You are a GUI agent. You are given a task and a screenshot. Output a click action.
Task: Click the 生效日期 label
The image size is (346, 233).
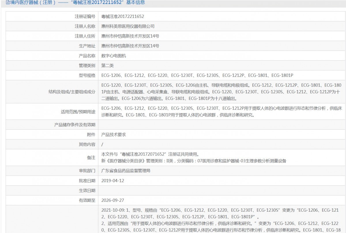pos(87,190)
